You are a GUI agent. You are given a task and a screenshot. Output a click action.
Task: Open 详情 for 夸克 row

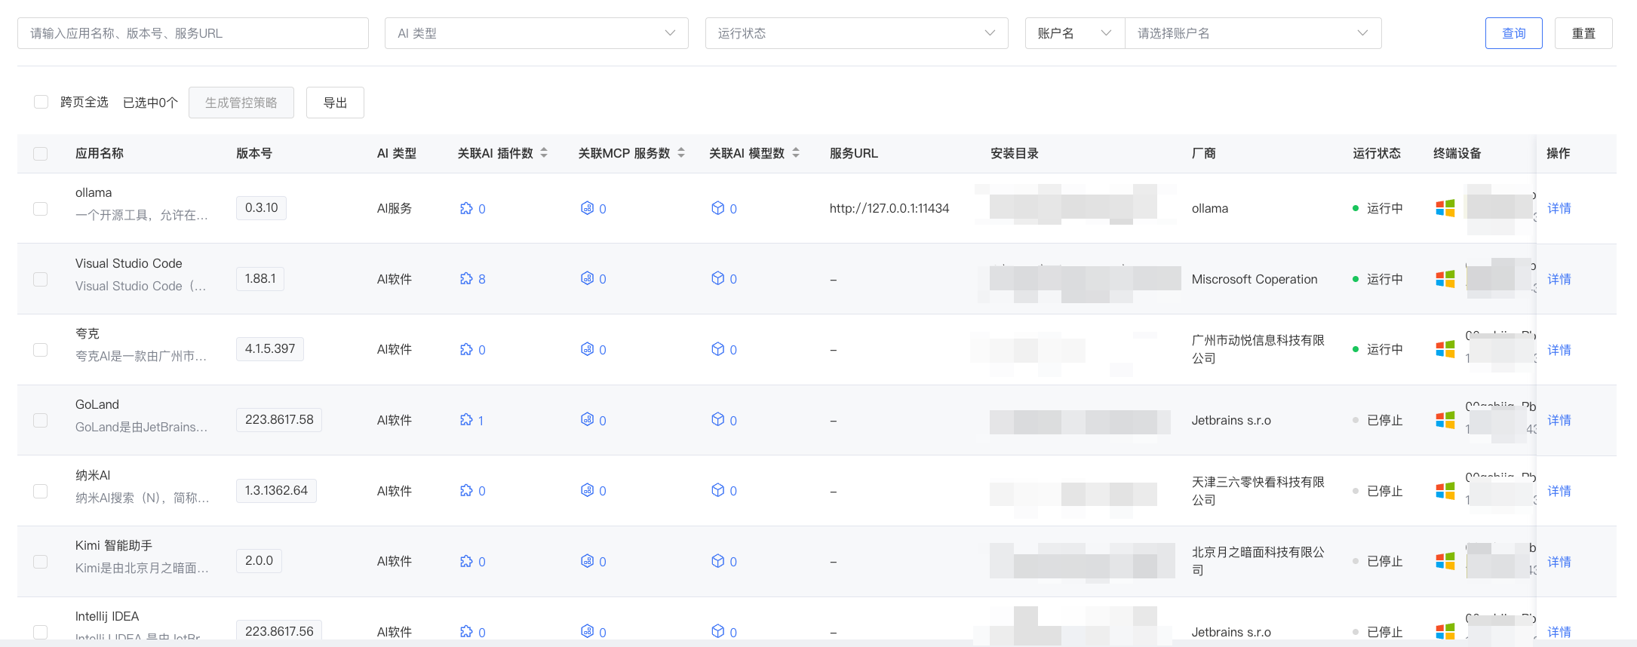click(x=1559, y=350)
